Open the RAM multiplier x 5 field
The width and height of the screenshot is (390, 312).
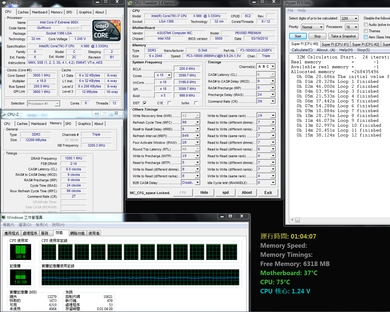163,95
